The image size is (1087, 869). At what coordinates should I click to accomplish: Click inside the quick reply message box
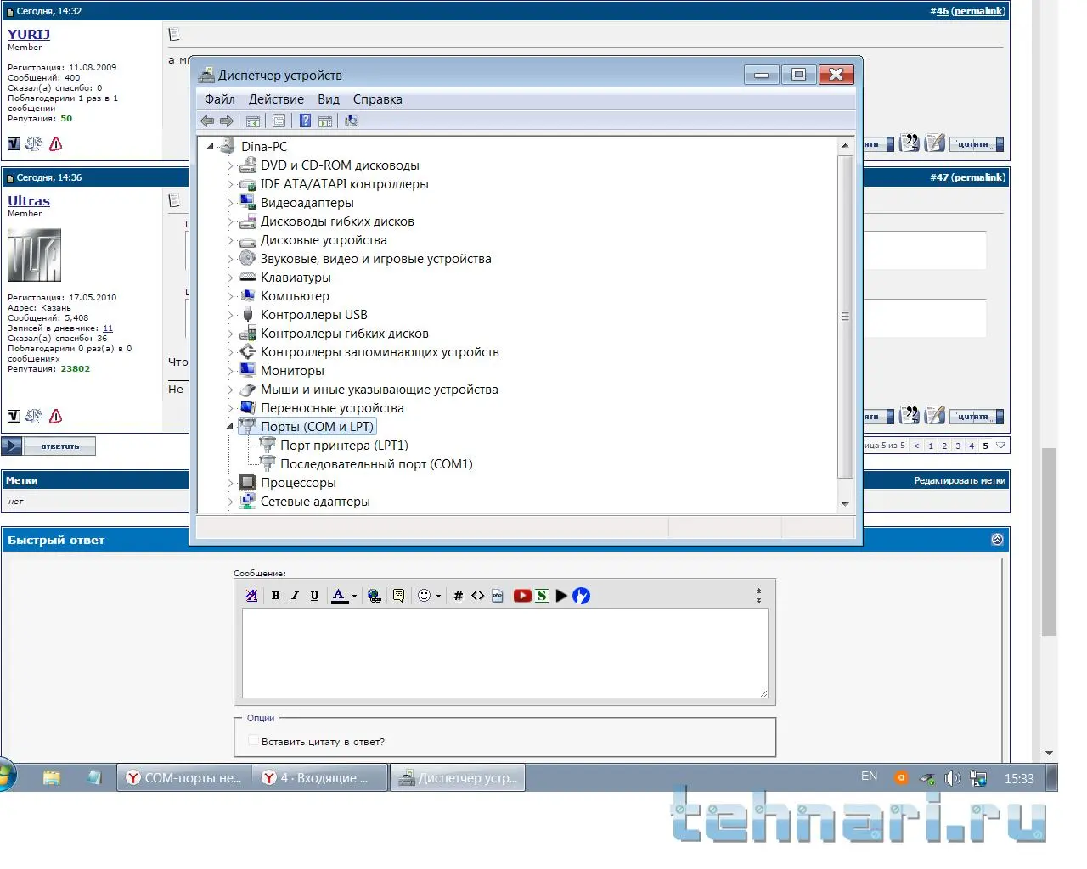[505, 653]
